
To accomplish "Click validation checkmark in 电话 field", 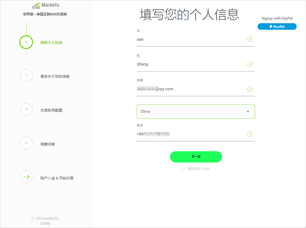I will [x=250, y=134].
